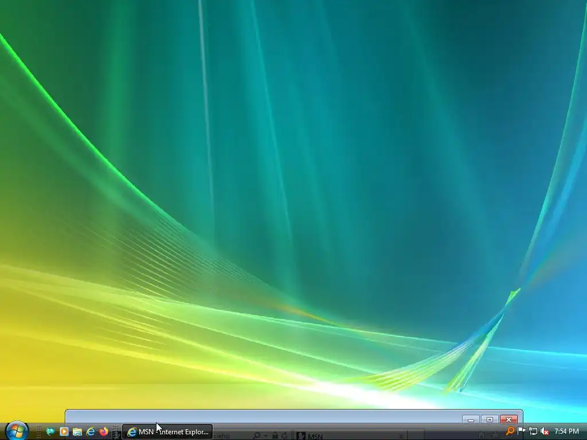Click the Show Desktop quick launch icon
587x440 pixels.
(x=50, y=432)
